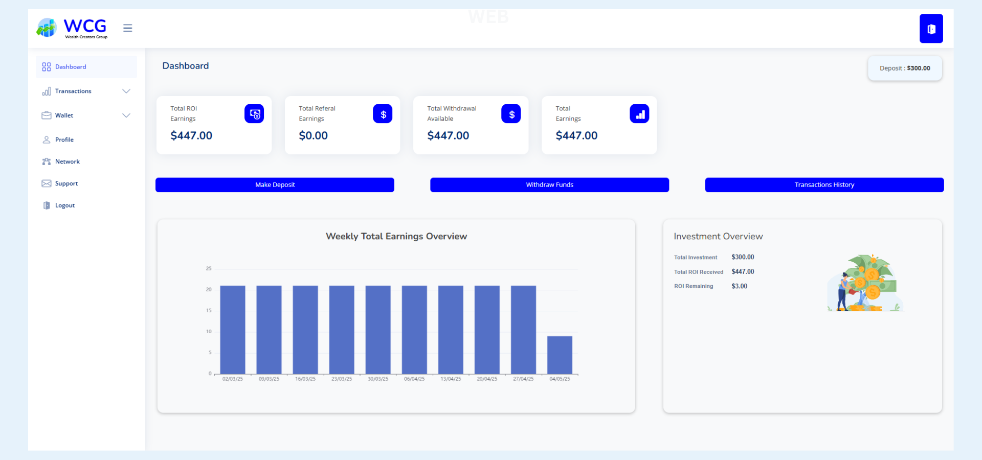This screenshot has width=982, height=460.
Task: Expand the Transactions submenu chevron
Action: click(x=126, y=91)
